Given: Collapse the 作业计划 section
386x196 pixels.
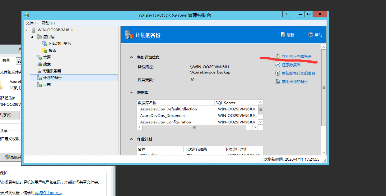Looking at the screenshot, I should [131, 140].
